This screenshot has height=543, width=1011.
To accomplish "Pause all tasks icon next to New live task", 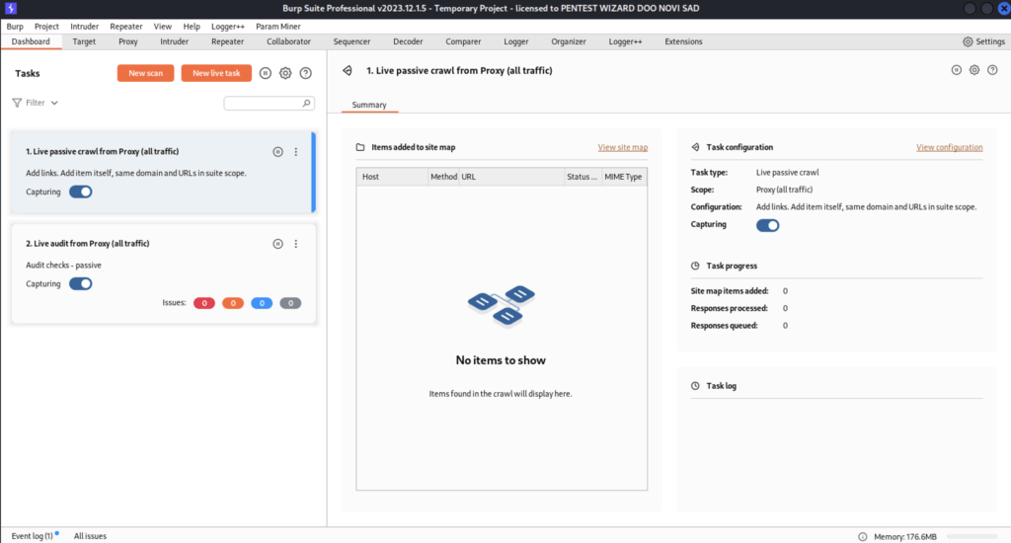I will (x=265, y=73).
